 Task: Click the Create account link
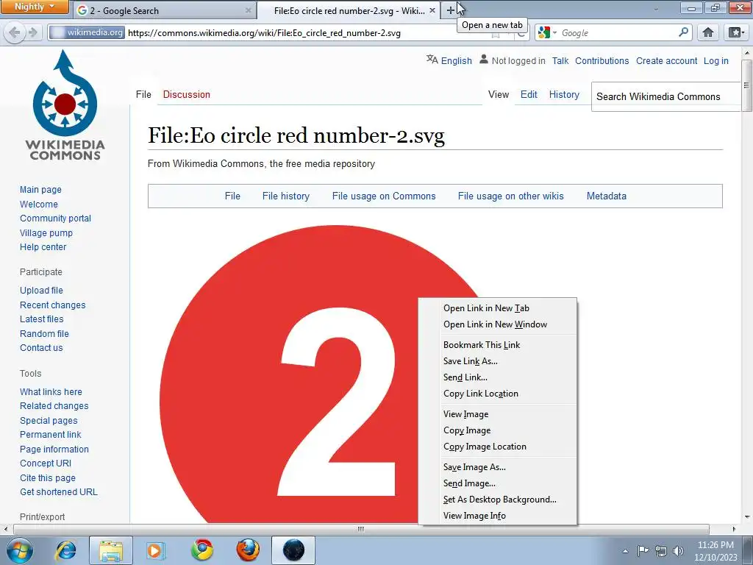[x=666, y=60]
